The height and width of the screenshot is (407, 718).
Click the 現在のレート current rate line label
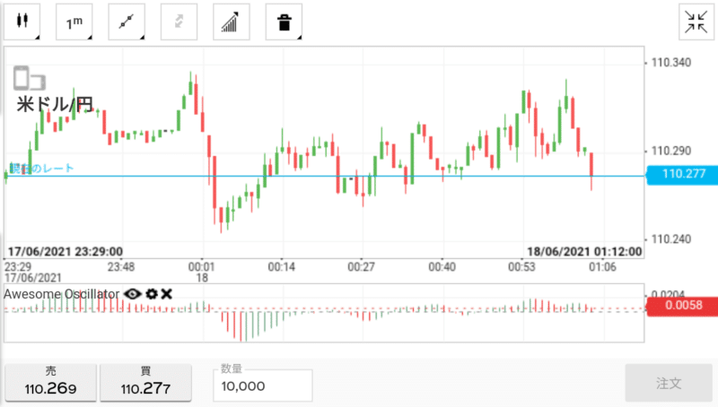click(41, 169)
